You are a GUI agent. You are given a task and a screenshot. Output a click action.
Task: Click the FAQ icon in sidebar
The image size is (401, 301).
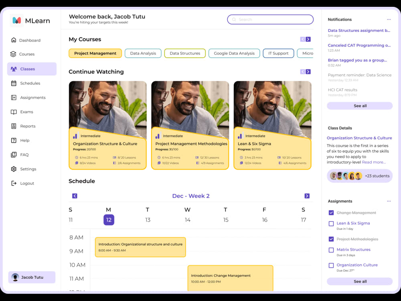tap(14, 155)
